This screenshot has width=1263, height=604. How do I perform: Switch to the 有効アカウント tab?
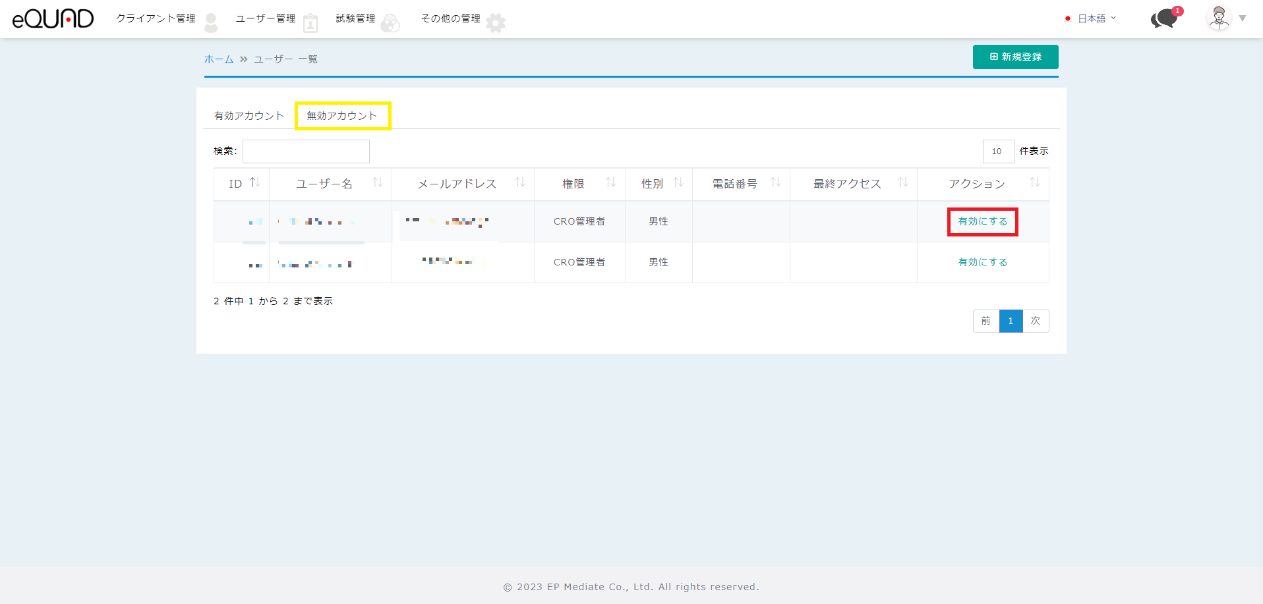tap(249, 116)
